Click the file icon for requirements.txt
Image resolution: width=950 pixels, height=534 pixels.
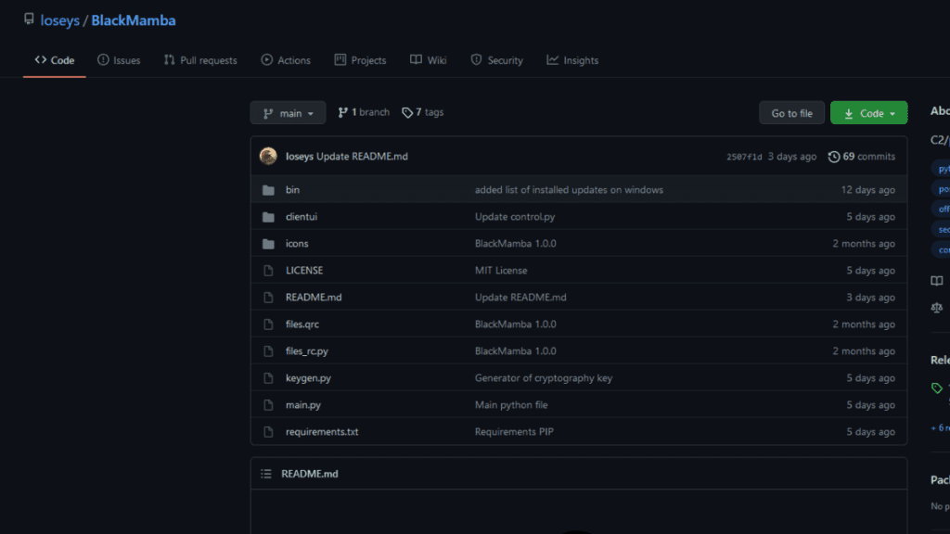click(x=268, y=432)
